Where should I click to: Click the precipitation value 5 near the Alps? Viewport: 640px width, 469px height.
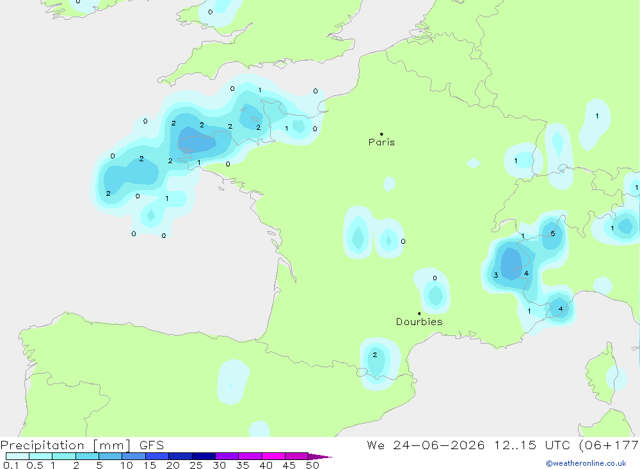(553, 234)
